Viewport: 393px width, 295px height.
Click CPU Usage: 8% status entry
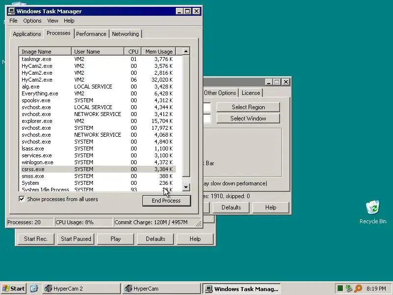pyautogui.click(x=84, y=222)
